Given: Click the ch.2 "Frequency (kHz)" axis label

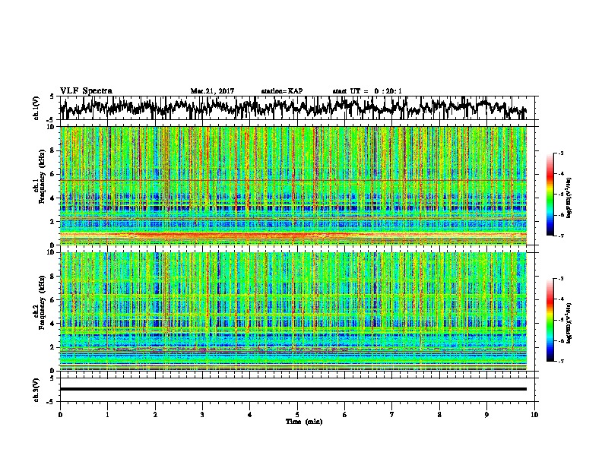Looking at the screenshot, I should click(x=42, y=302).
